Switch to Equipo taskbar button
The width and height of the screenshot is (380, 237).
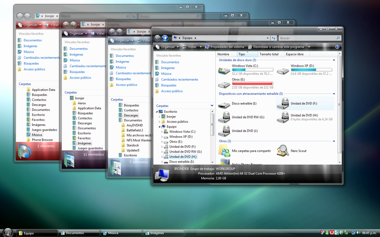click(x=37, y=233)
